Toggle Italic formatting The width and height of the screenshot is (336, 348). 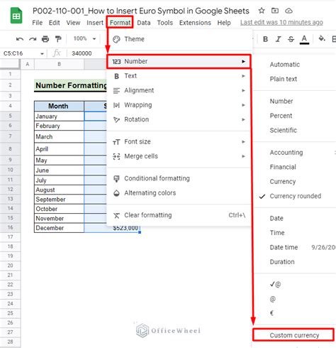(278, 39)
